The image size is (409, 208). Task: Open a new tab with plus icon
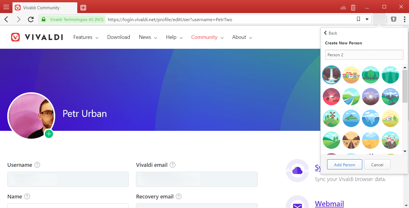point(83,8)
